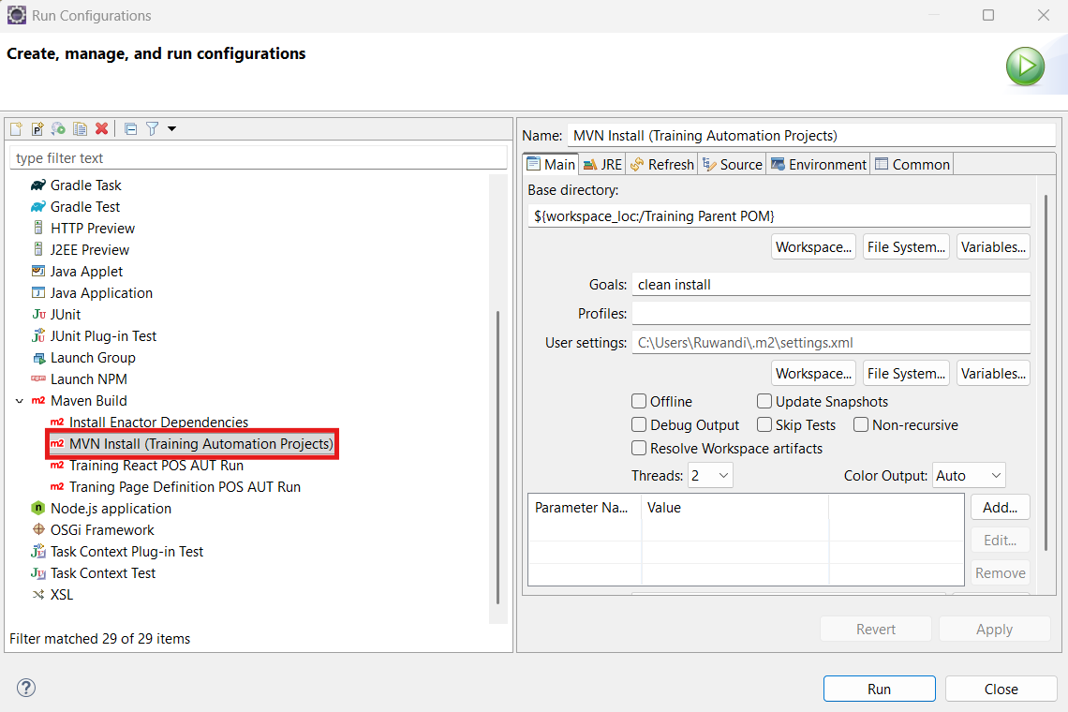Image resolution: width=1068 pixels, height=712 pixels.
Task: Switch to the Environment tab
Action: coord(819,164)
